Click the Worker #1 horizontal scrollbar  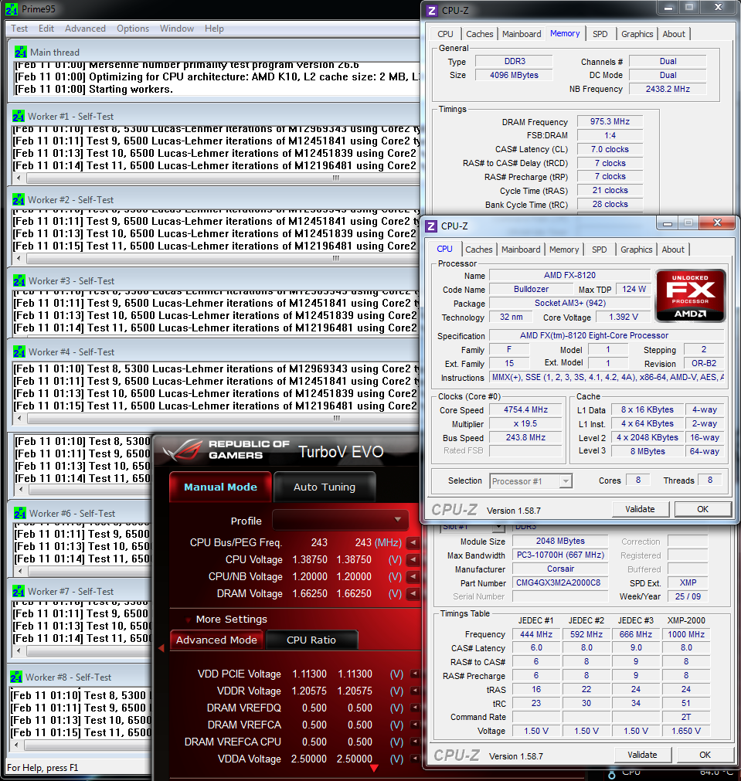pyautogui.click(x=216, y=177)
